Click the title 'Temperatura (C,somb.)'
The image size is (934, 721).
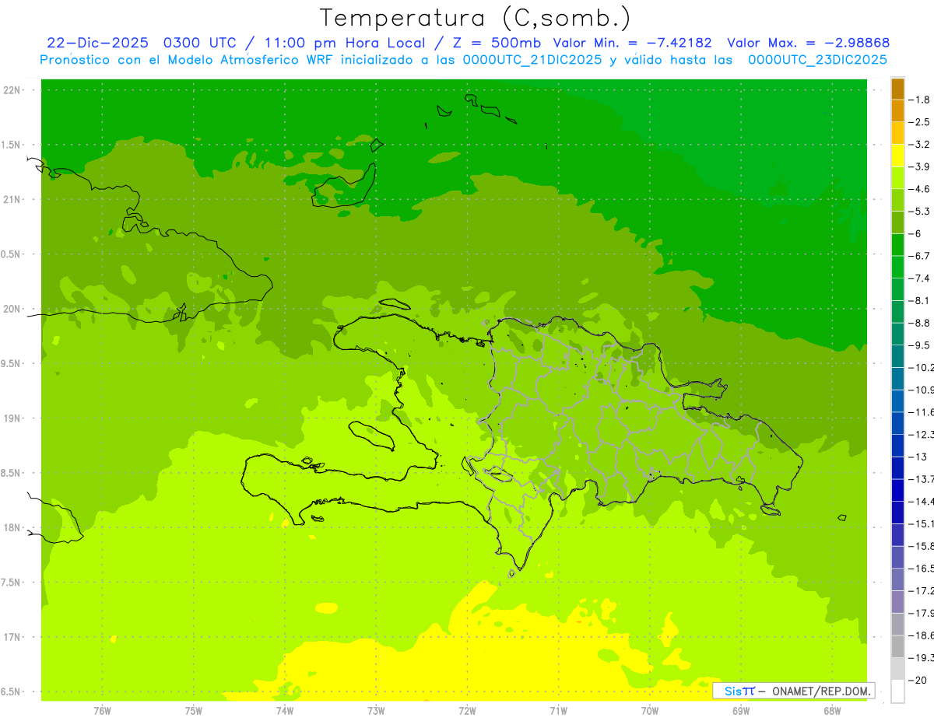[x=476, y=18]
